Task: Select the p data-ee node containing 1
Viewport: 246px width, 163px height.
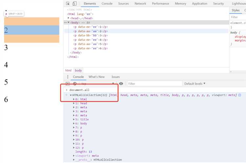Action: [91, 27]
